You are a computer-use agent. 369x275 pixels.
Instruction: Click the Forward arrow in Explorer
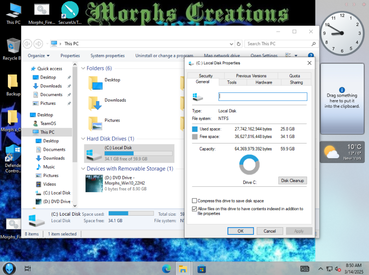[x=38, y=44]
